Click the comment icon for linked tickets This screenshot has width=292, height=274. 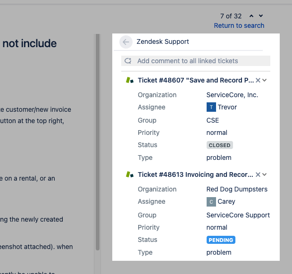pyautogui.click(x=127, y=61)
